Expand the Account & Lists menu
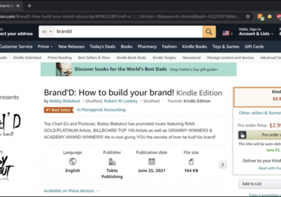This screenshot has height=197, width=281. point(254,34)
